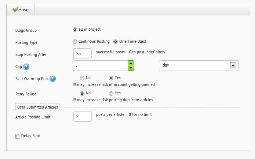Set Retry Failed to No
Image resolution: width=255 pixels, height=159 pixels.
click(x=82, y=94)
